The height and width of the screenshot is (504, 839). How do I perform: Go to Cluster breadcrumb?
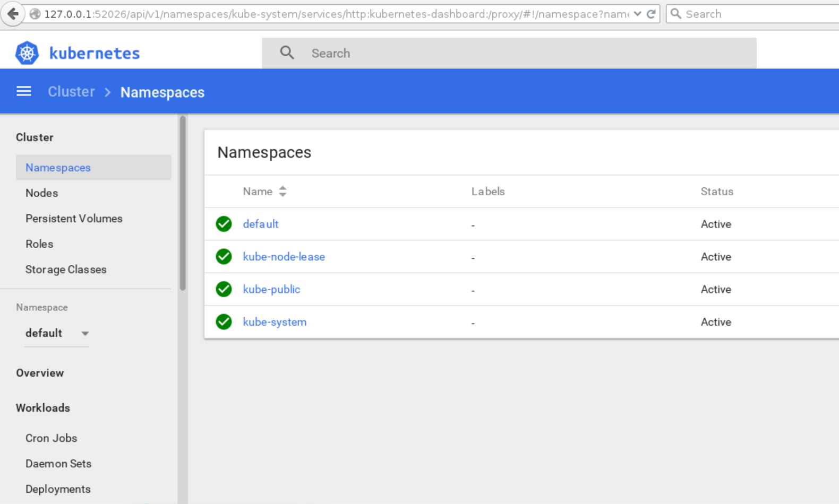(x=71, y=92)
